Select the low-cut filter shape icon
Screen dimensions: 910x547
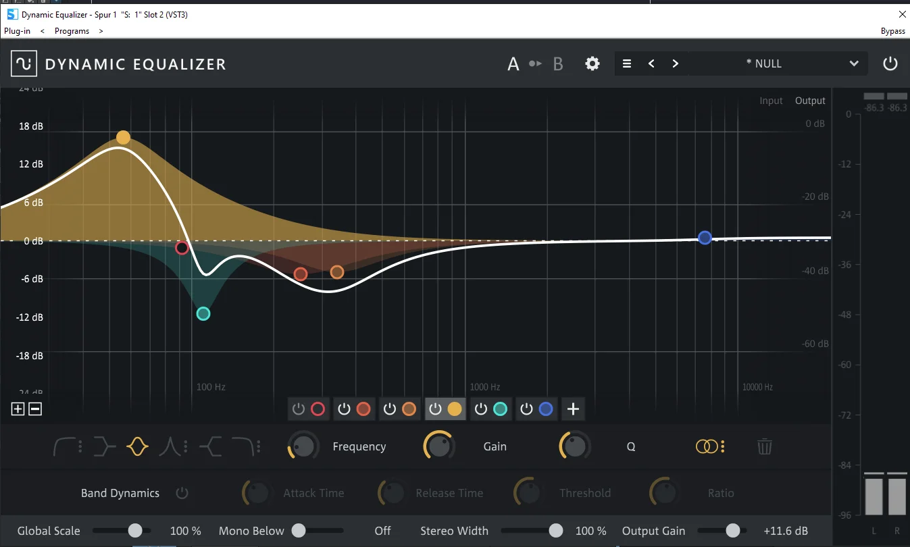[x=64, y=446]
